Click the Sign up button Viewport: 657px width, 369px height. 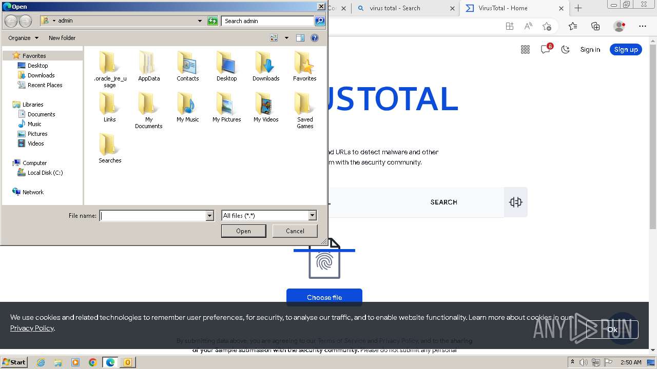tap(626, 50)
